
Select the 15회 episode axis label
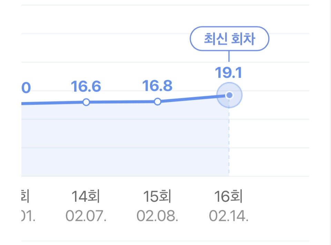click(x=158, y=197)
